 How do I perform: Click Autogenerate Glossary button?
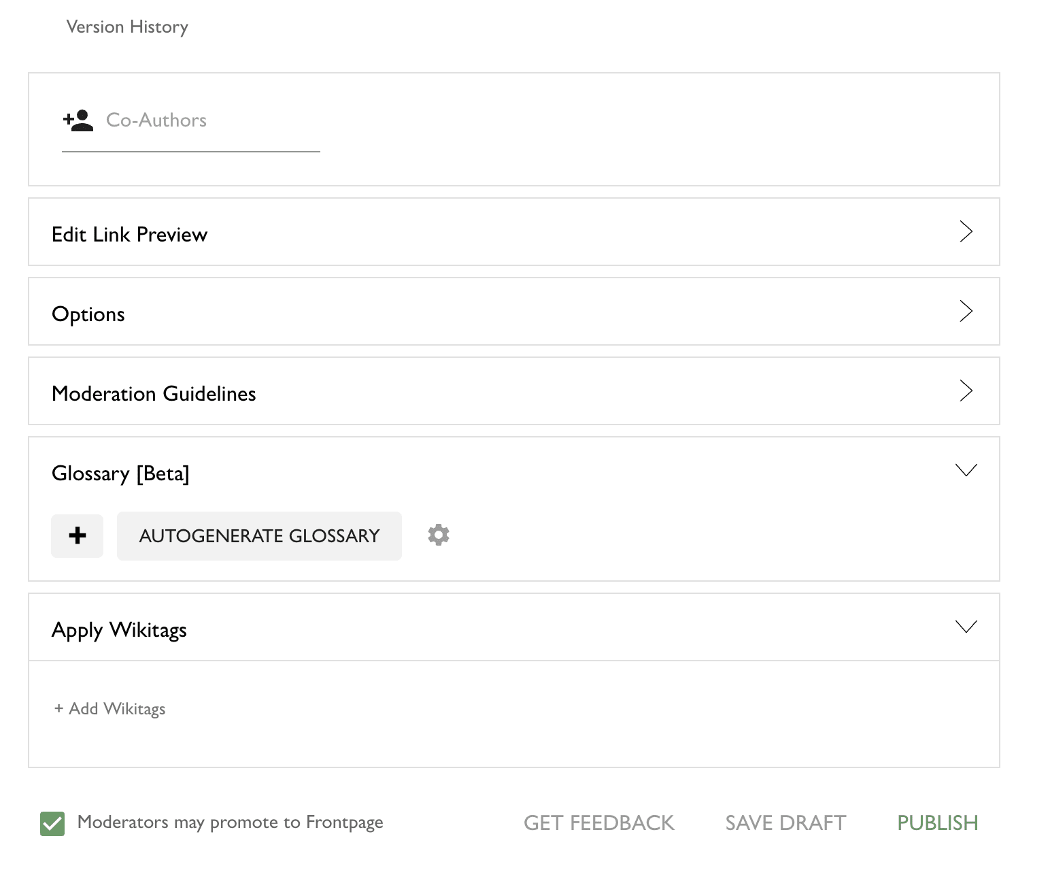259,536
